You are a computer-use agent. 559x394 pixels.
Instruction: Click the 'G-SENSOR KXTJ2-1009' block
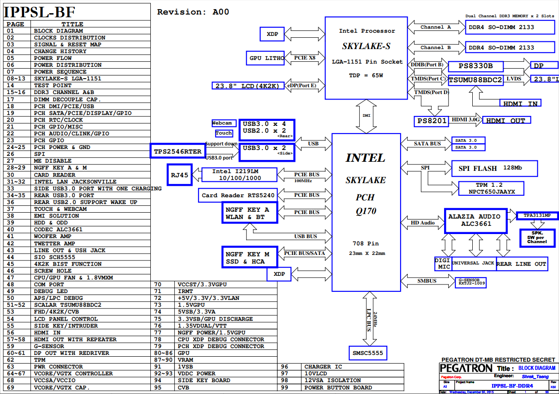(x=470, y=283)
